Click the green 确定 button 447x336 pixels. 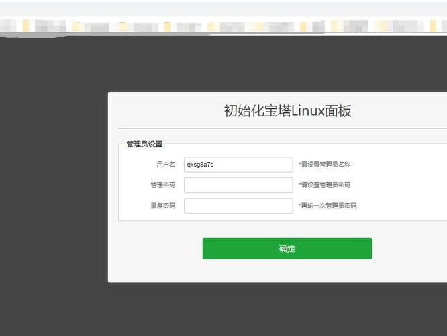click(x=287, y=249)
